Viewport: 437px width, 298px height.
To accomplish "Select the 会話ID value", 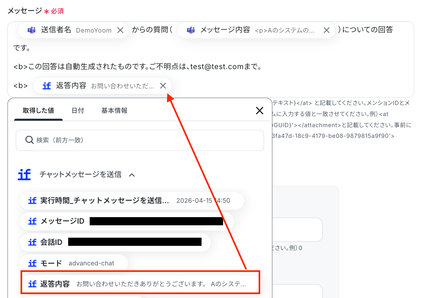I will (x=115, y=242).
